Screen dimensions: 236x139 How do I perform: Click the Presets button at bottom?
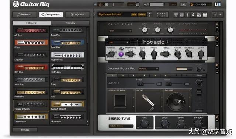(x=25, y=130)
